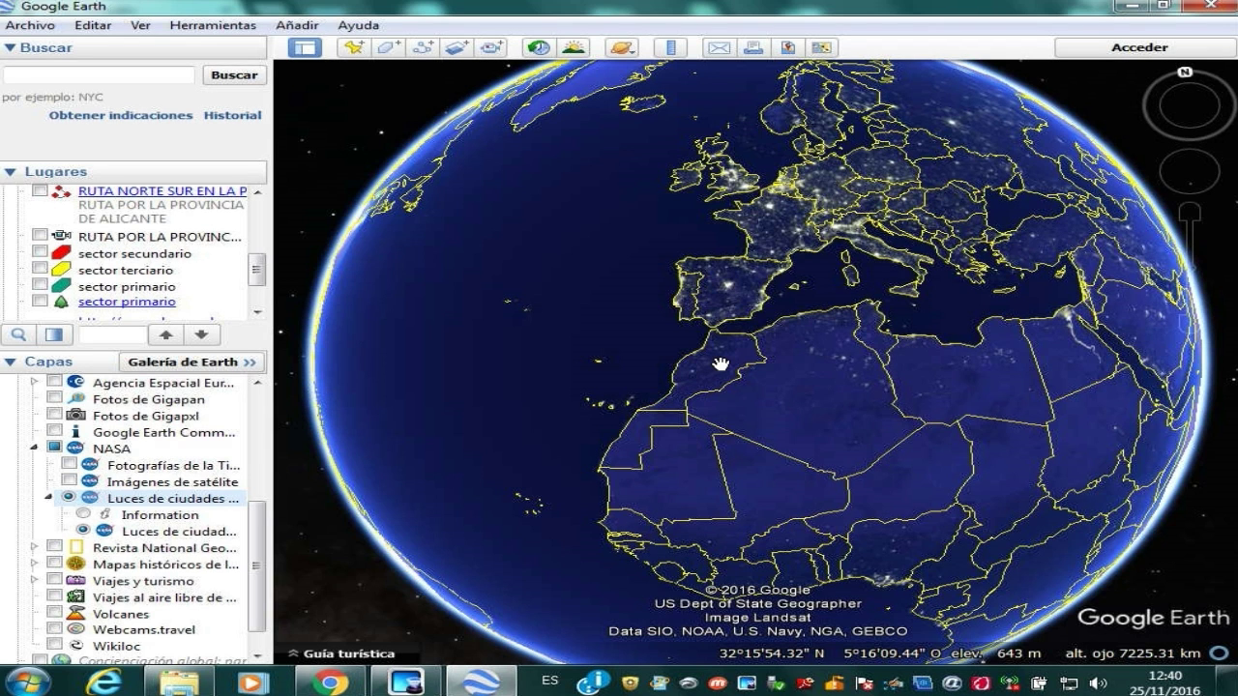This screenshot has width=1238, height=696.
Task: Check the sector secundario checkbox
Action: [40, 253]
